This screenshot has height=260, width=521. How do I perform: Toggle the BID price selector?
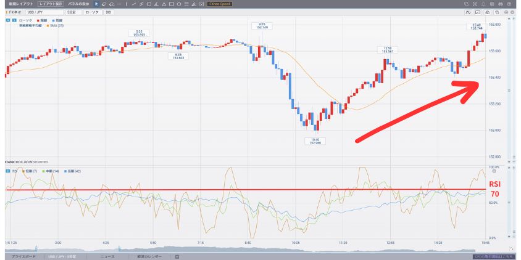[x=109, y=12]
